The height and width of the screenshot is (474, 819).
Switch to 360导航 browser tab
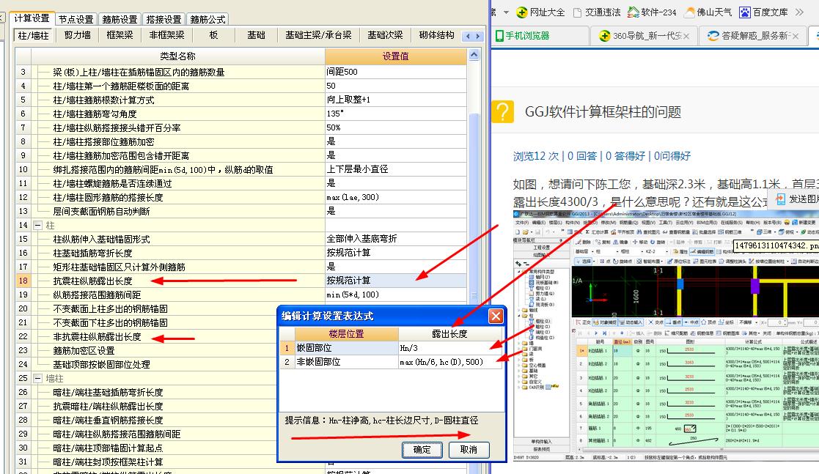click(644, 36)
